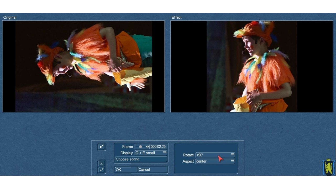Click the Frame label text
336x189 pixels.
(127, 147)
